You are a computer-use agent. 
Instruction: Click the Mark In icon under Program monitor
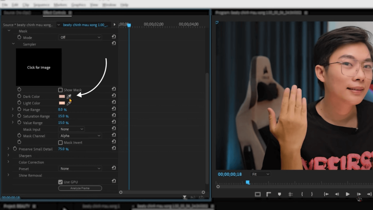[x=302, y=194]
